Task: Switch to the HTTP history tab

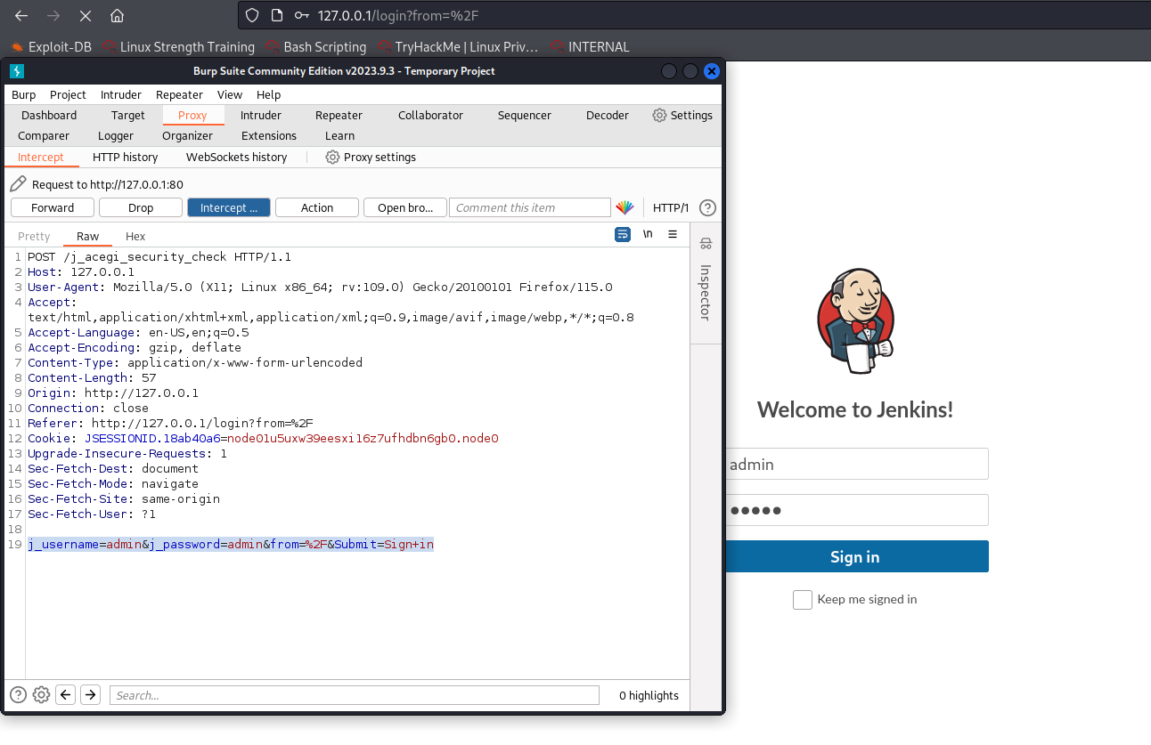Action: tap(125, 157)
